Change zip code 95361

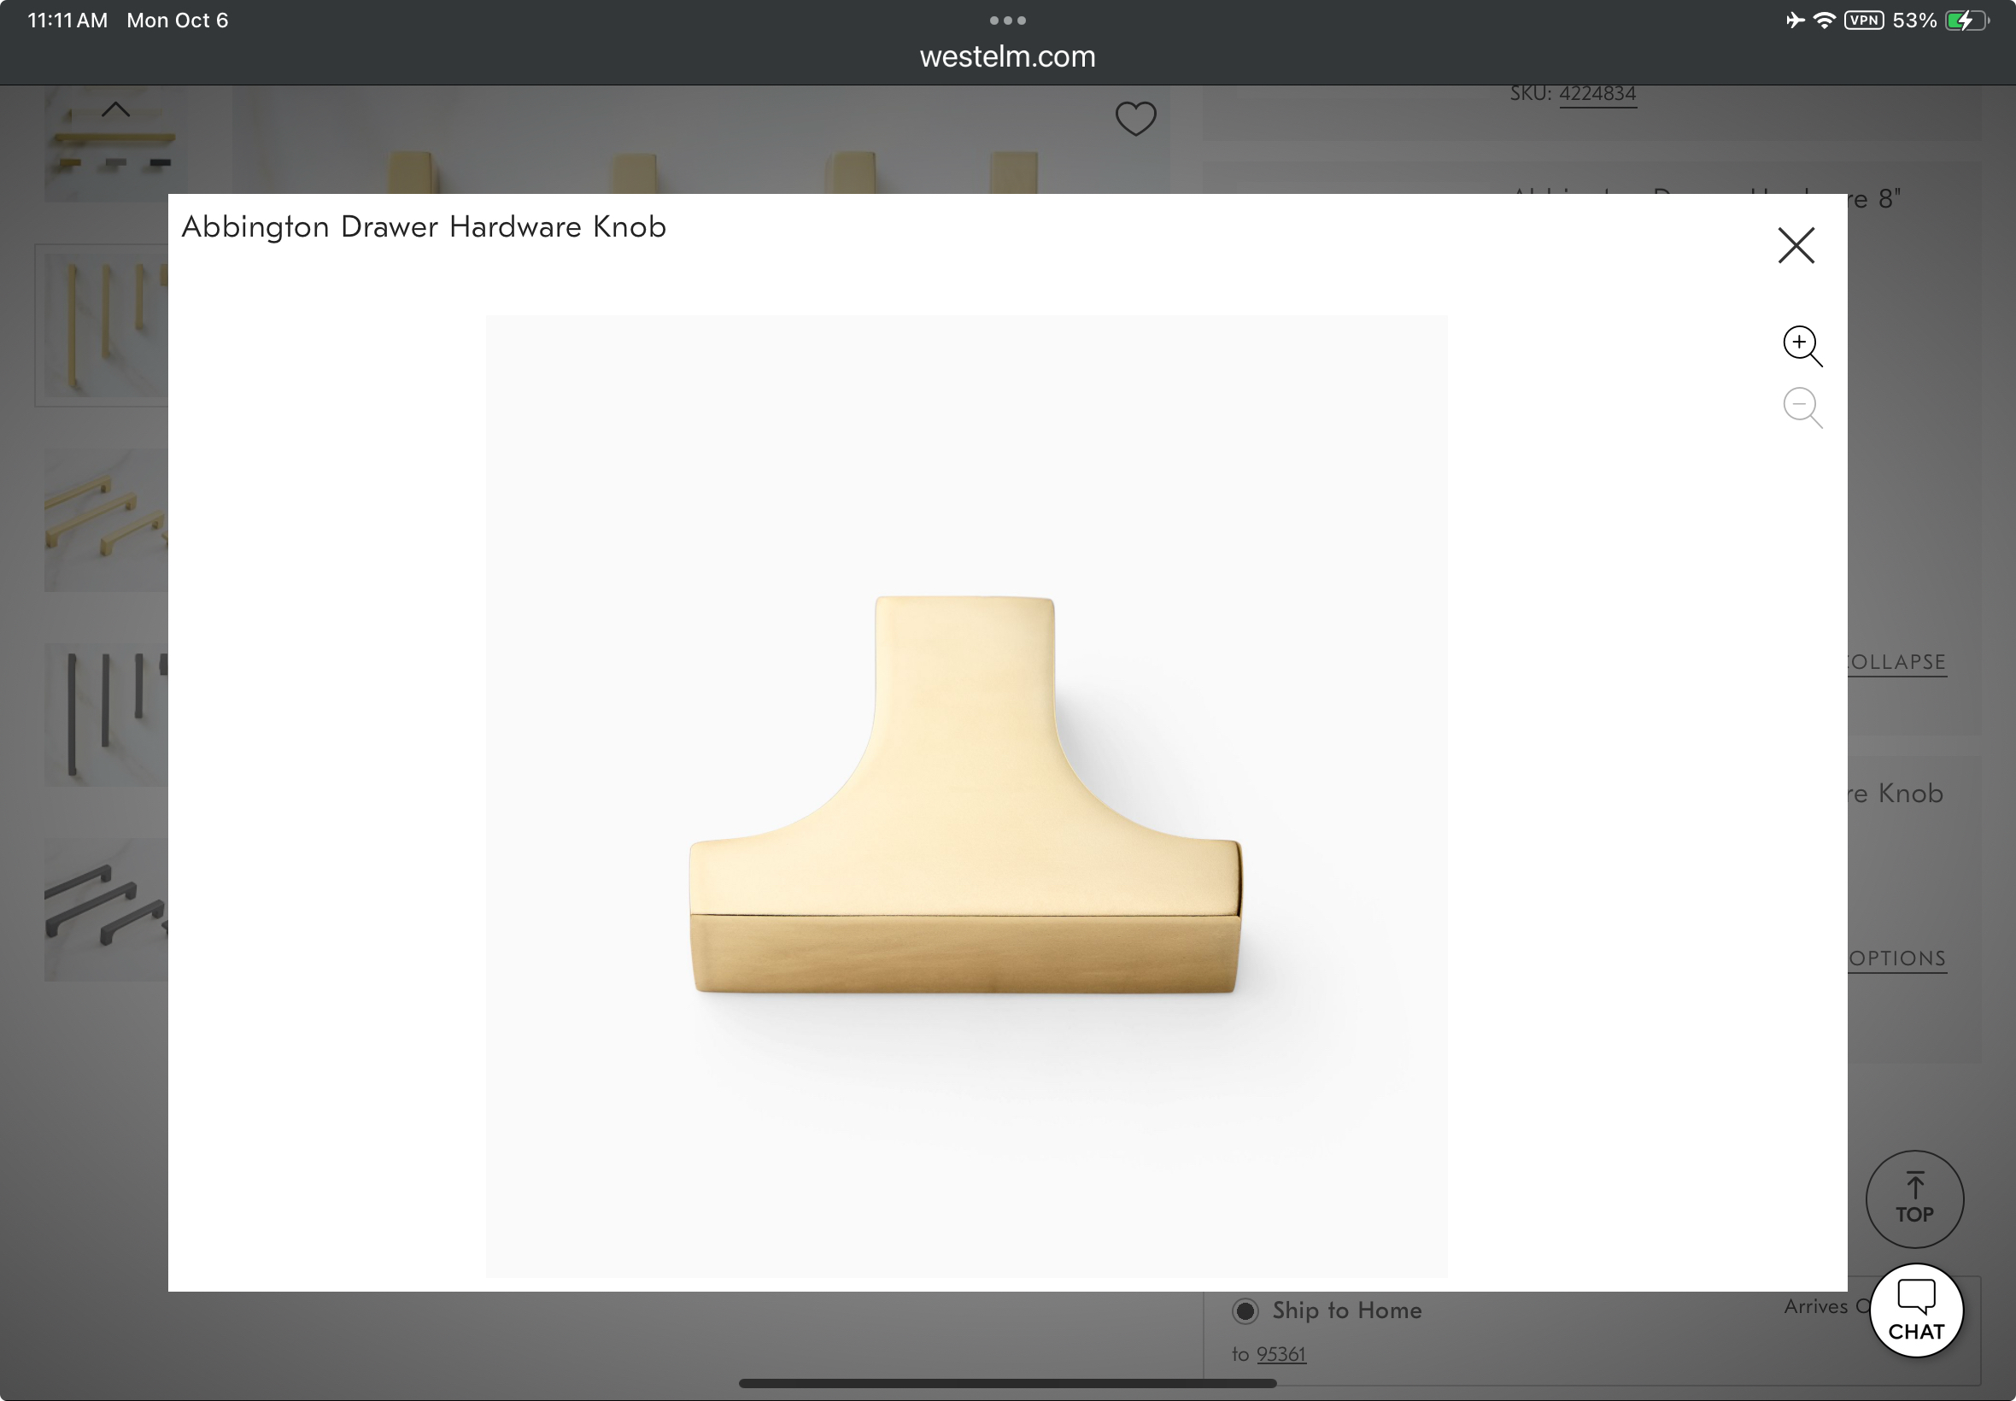tap(1281, 1355)
